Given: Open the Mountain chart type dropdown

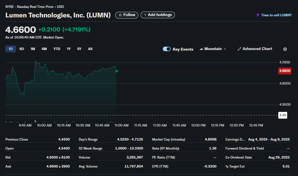Looking at the screenshot, I should (213, 49).
